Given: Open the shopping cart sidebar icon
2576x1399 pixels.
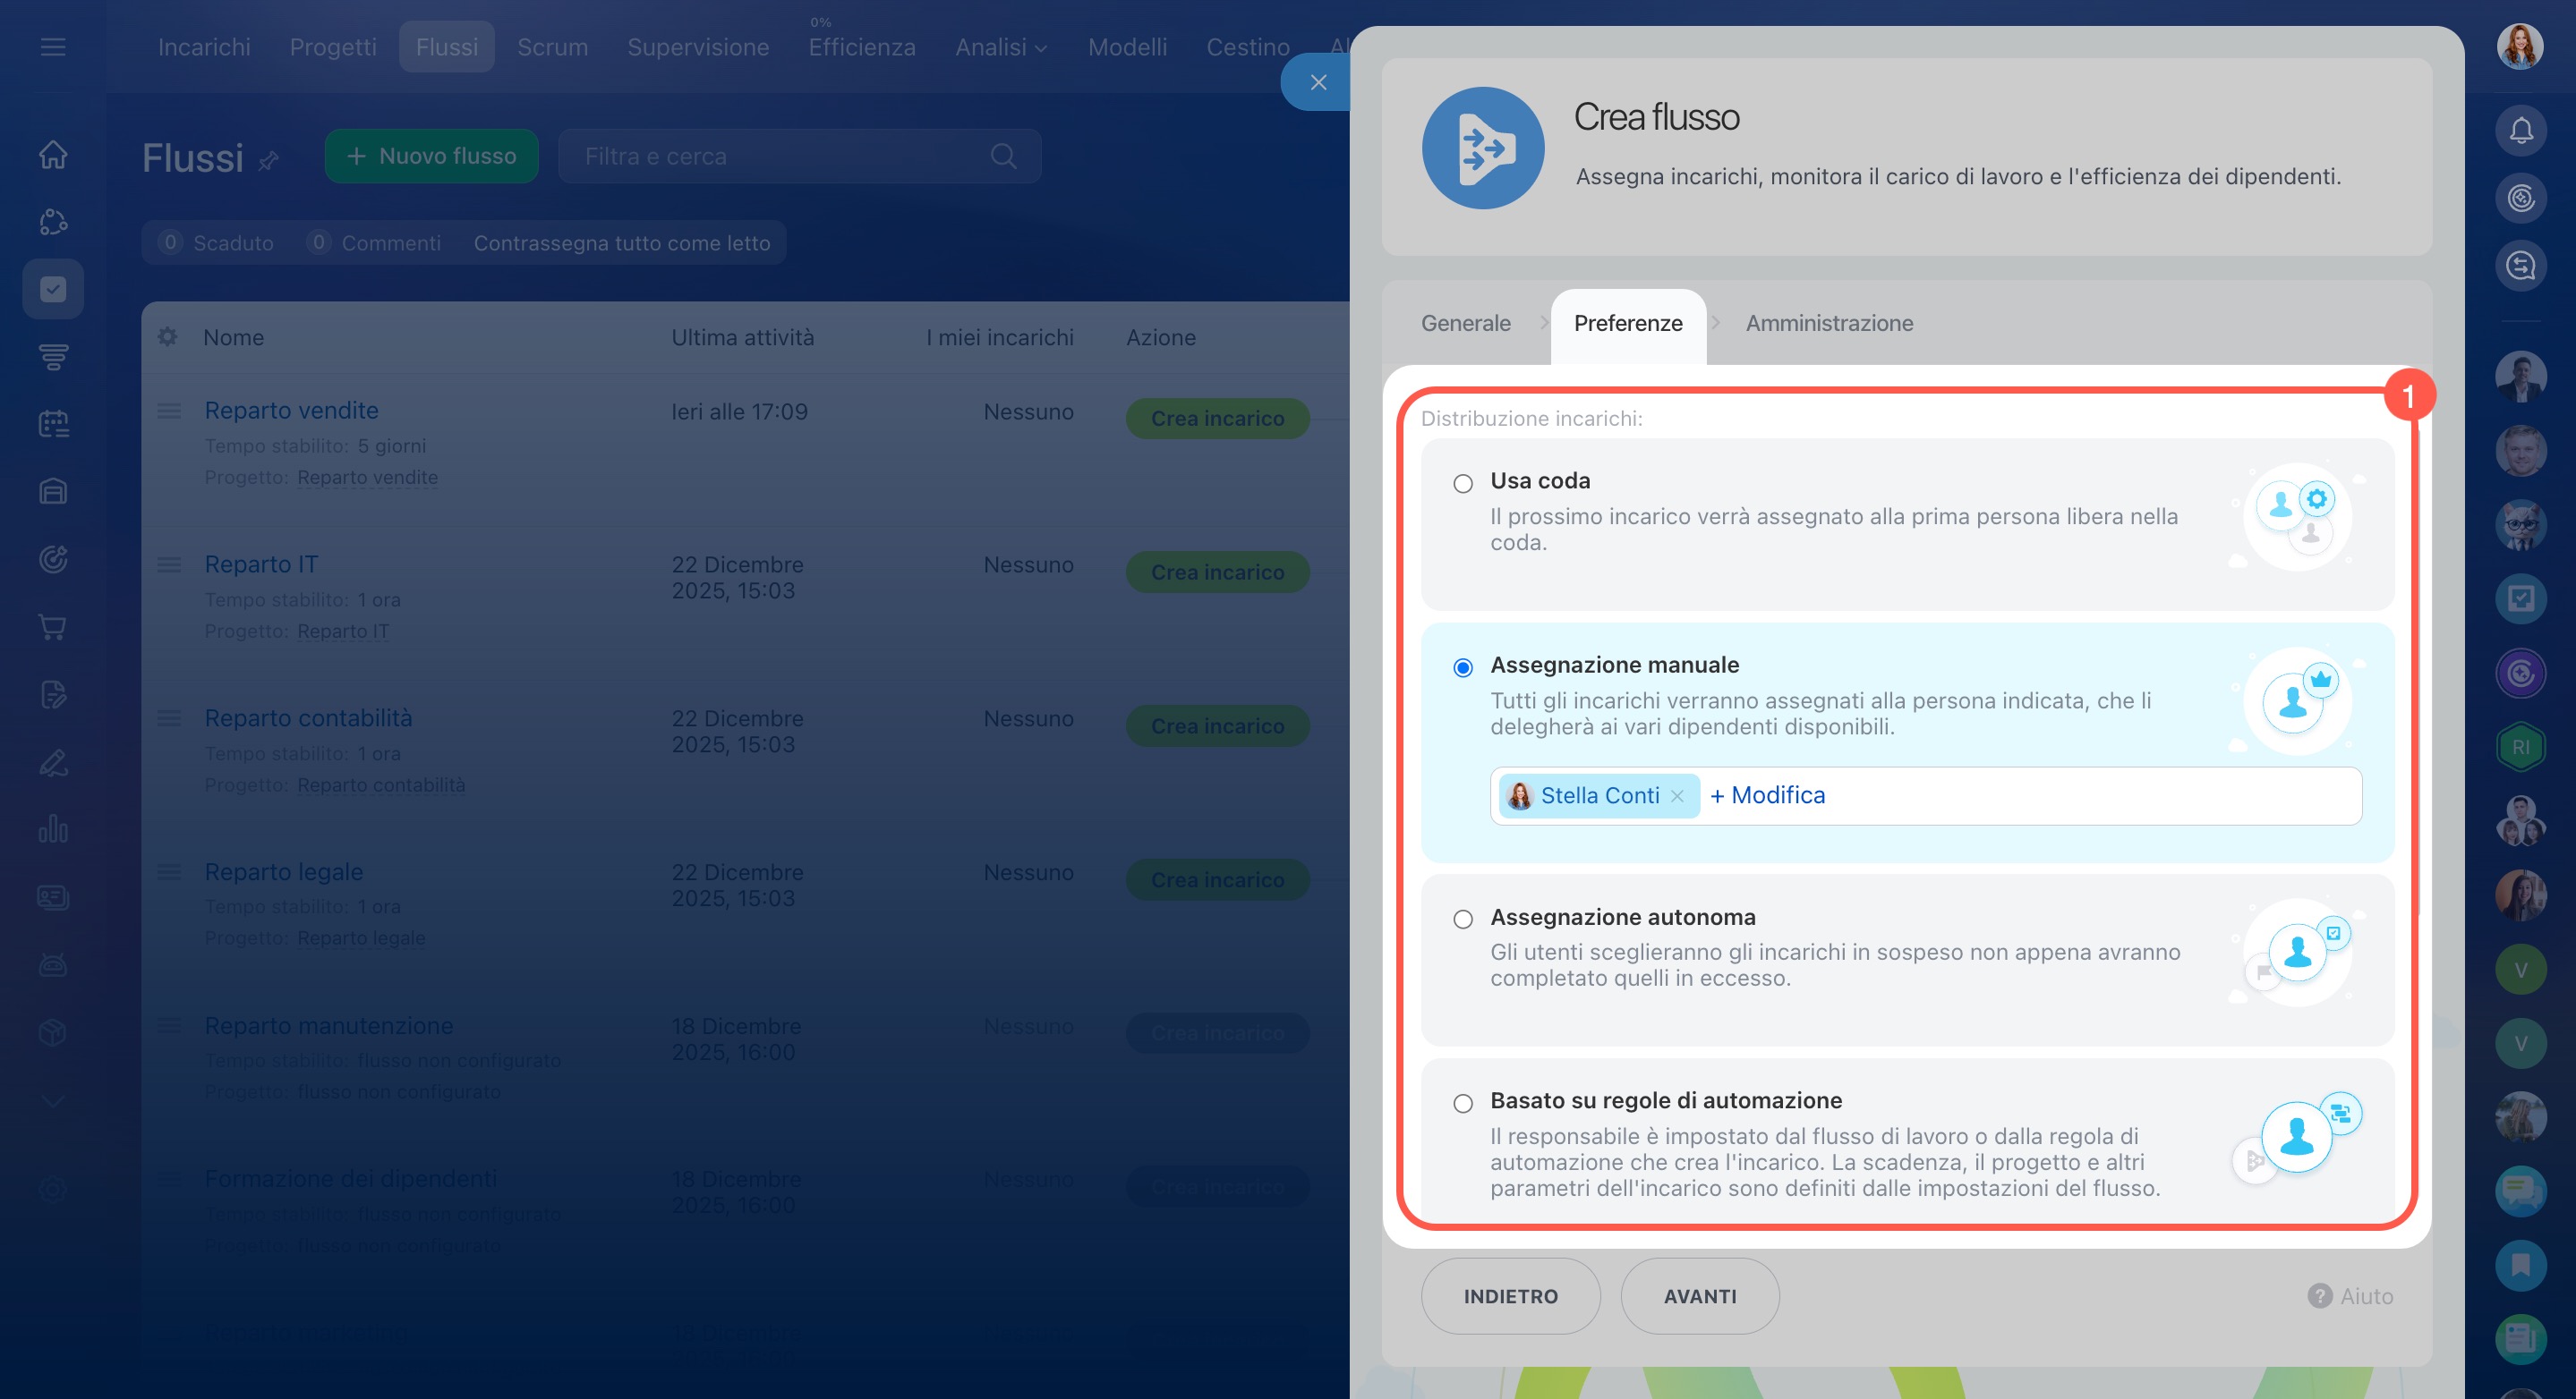Looking at the screenshot, I should (53, 626).
